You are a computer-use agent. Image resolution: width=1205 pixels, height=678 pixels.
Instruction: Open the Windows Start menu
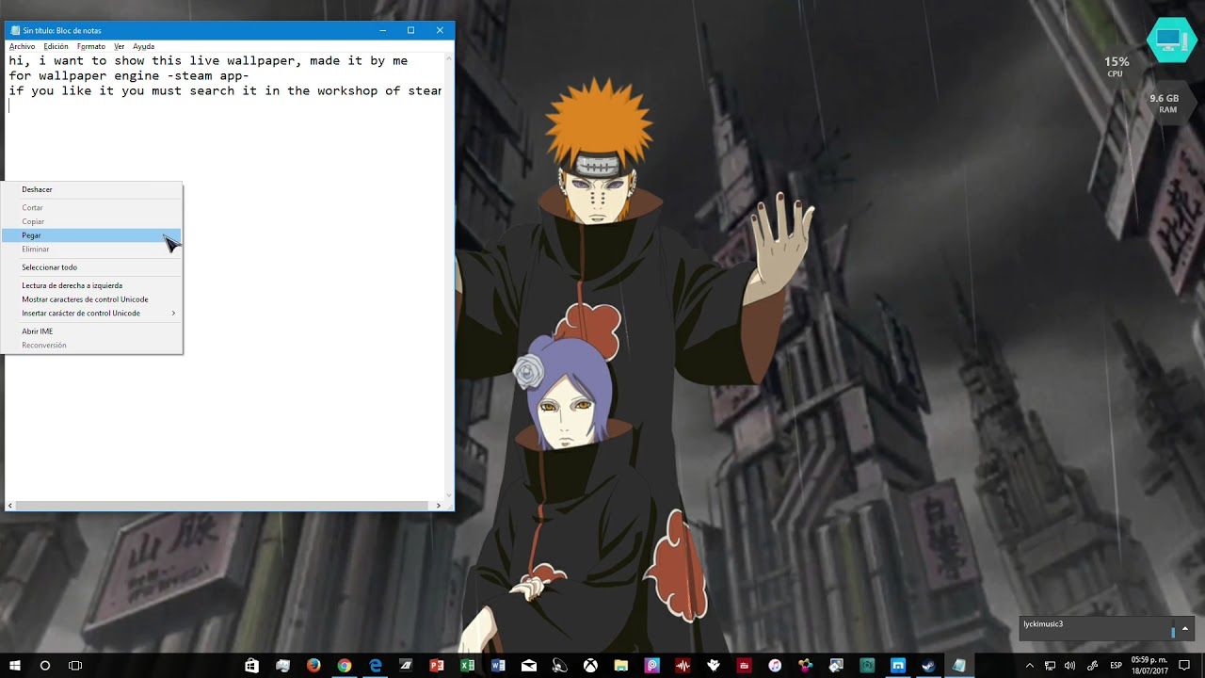pos(15,665)
